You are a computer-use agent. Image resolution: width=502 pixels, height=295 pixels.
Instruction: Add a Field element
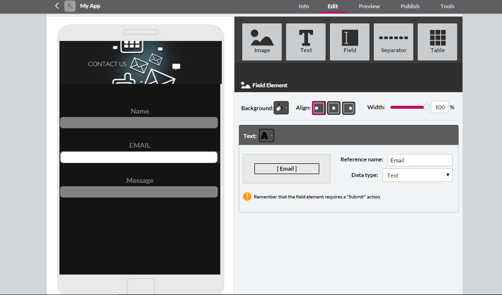349,41
